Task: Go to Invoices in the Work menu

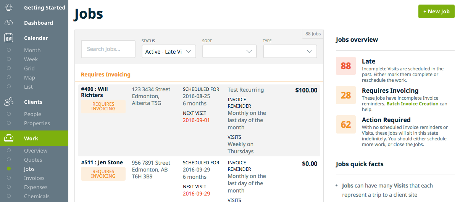Action: coord(34,178)
